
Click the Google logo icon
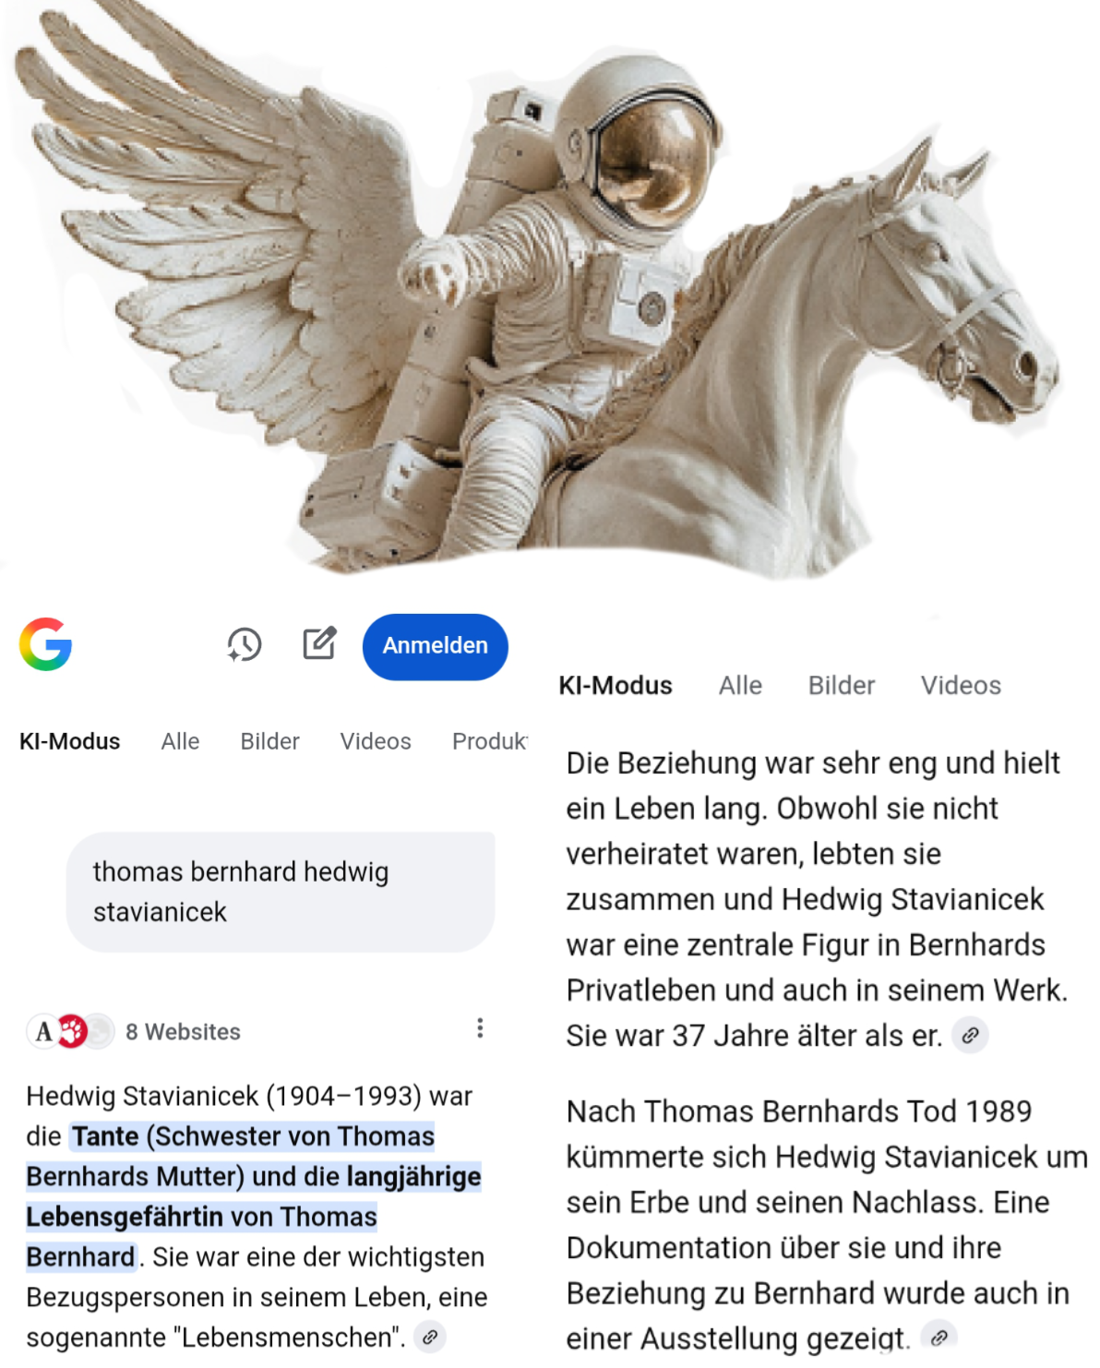click(45, 644)
